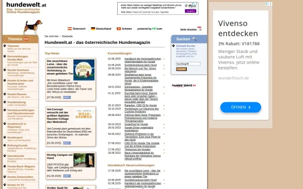Open the Rettungshunde section

tap(17, 146)
